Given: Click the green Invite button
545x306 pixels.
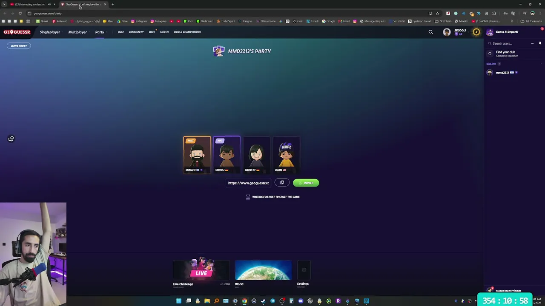Looking at the screenshot, I should (x=306, y=183).
